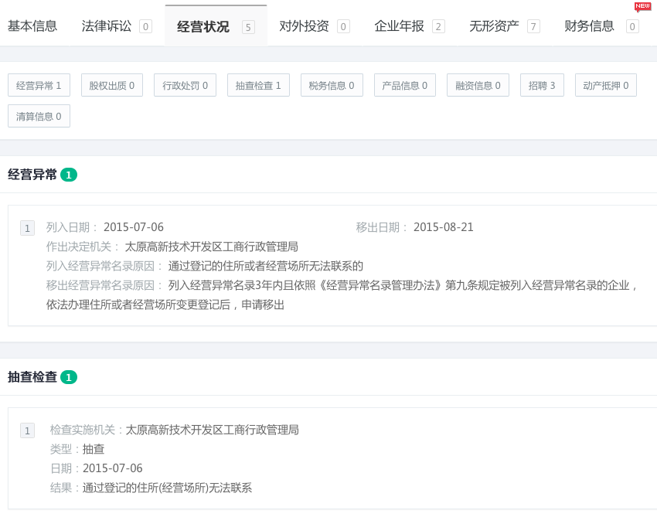Viewport: 657px width, 517px height.
Task: Jump to 抽查检查 1 filter button
Action: pos(258,86)
